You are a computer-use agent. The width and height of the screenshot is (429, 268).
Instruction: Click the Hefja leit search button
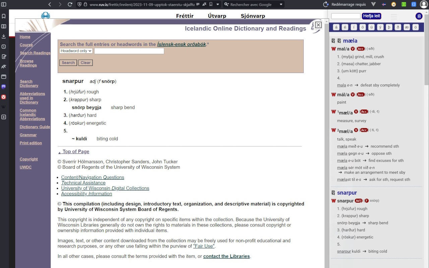click(x=371, y=16)
